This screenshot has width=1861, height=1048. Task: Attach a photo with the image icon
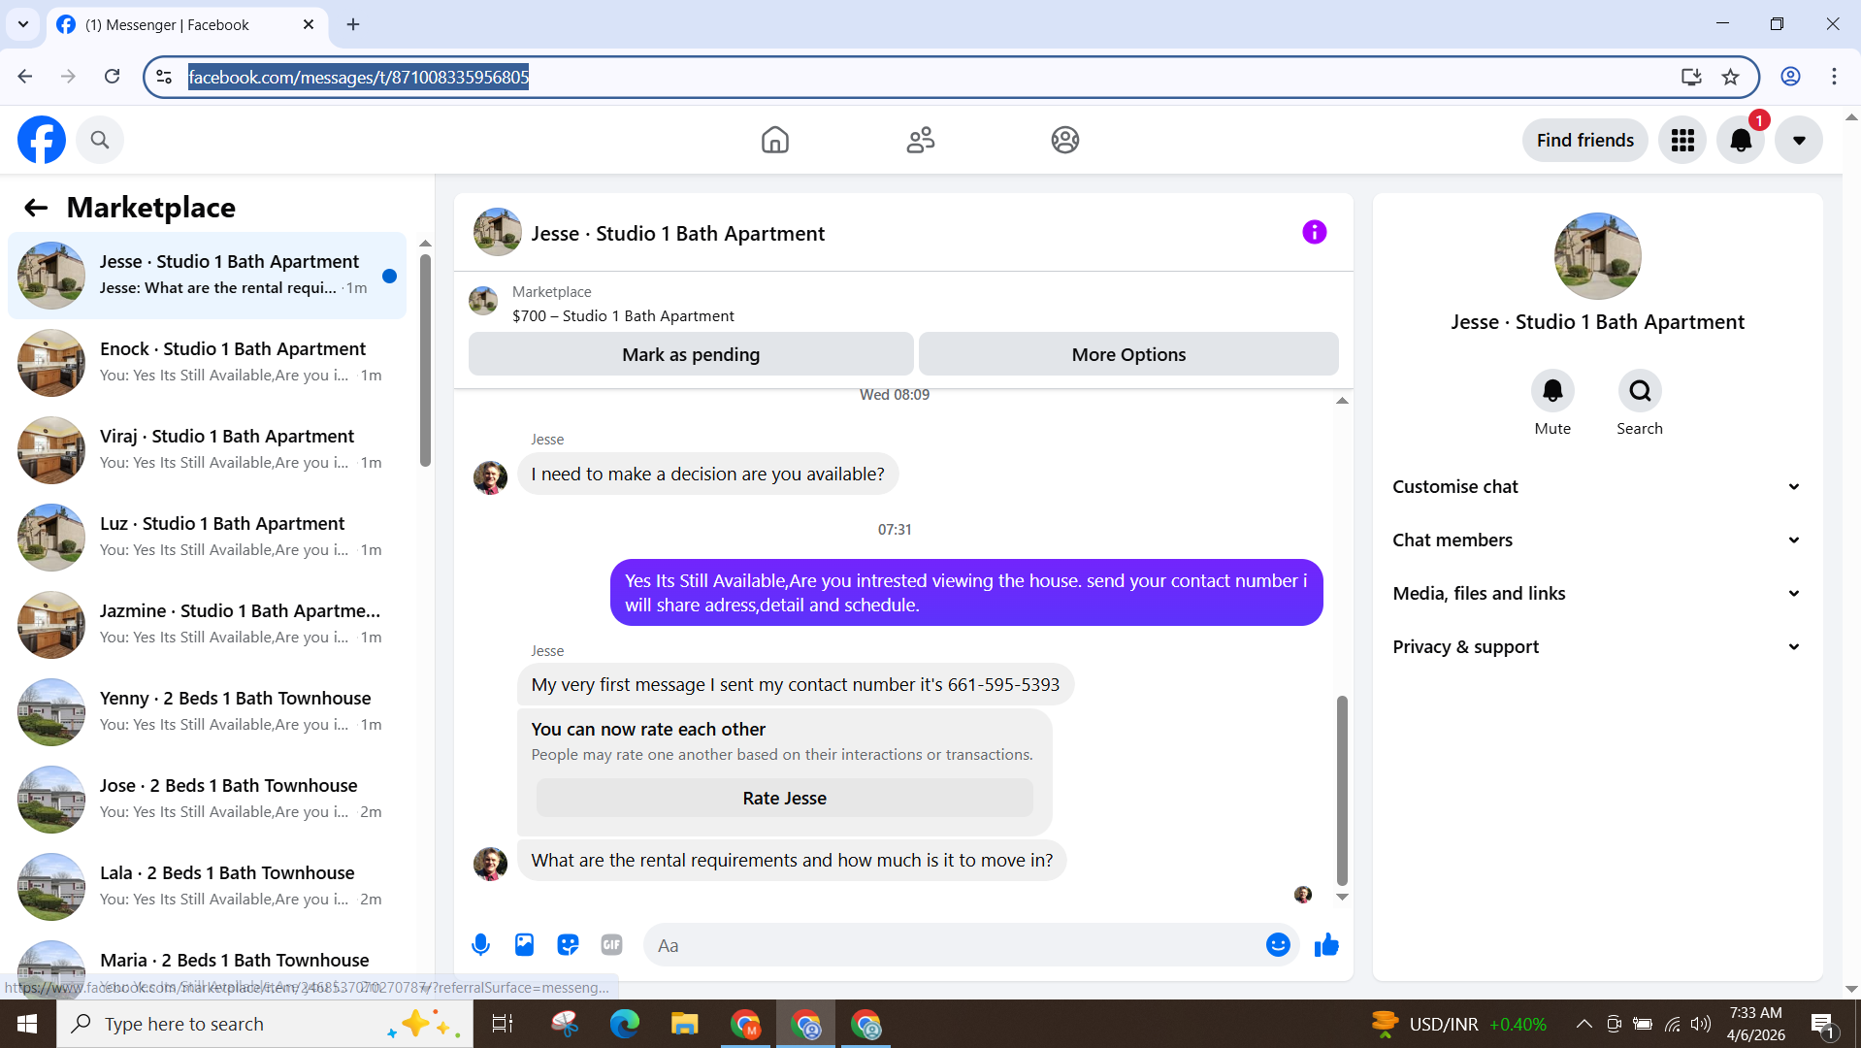[x=524, y=945]
